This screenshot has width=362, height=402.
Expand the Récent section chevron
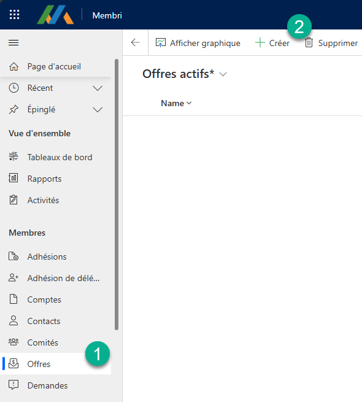(x=98, y=88)
